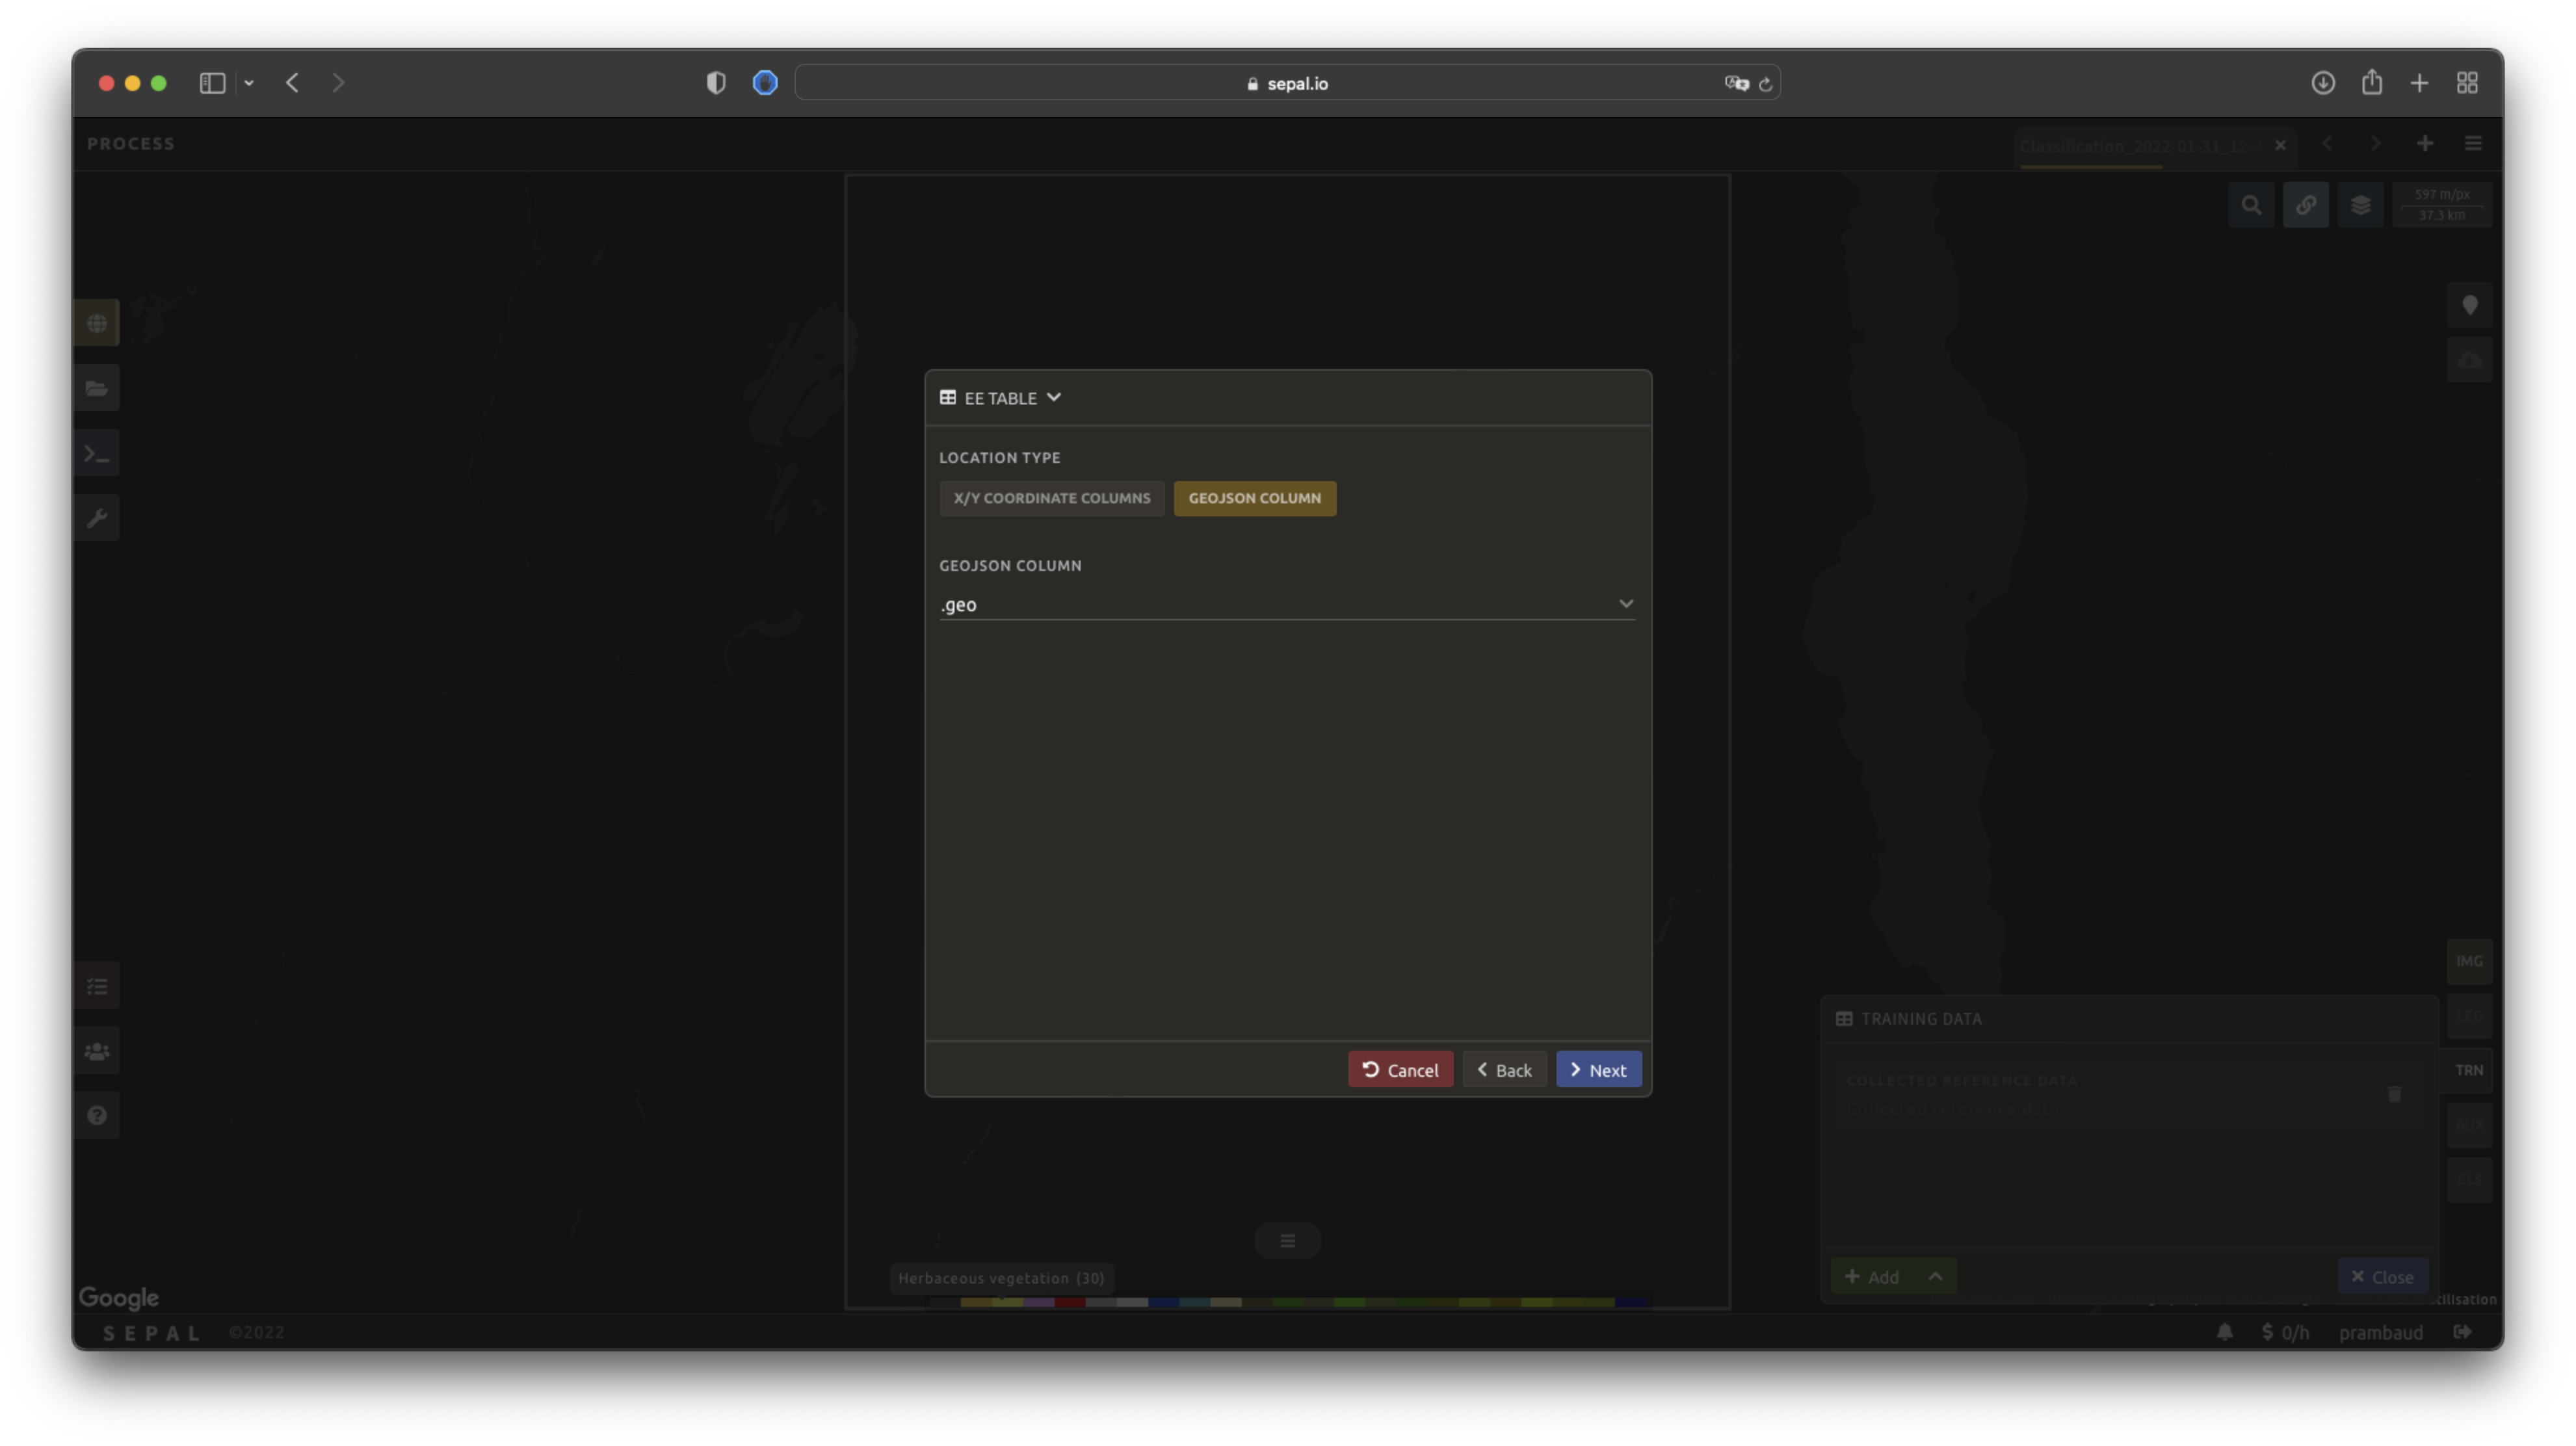Click the map layers icon
This screenshot has width=2576, height=1446.
point(2360,205)
